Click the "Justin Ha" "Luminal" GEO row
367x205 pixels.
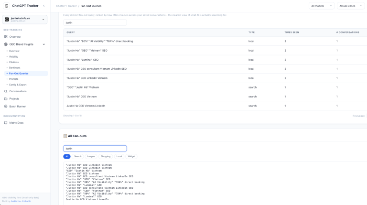[x=215, y=60]
